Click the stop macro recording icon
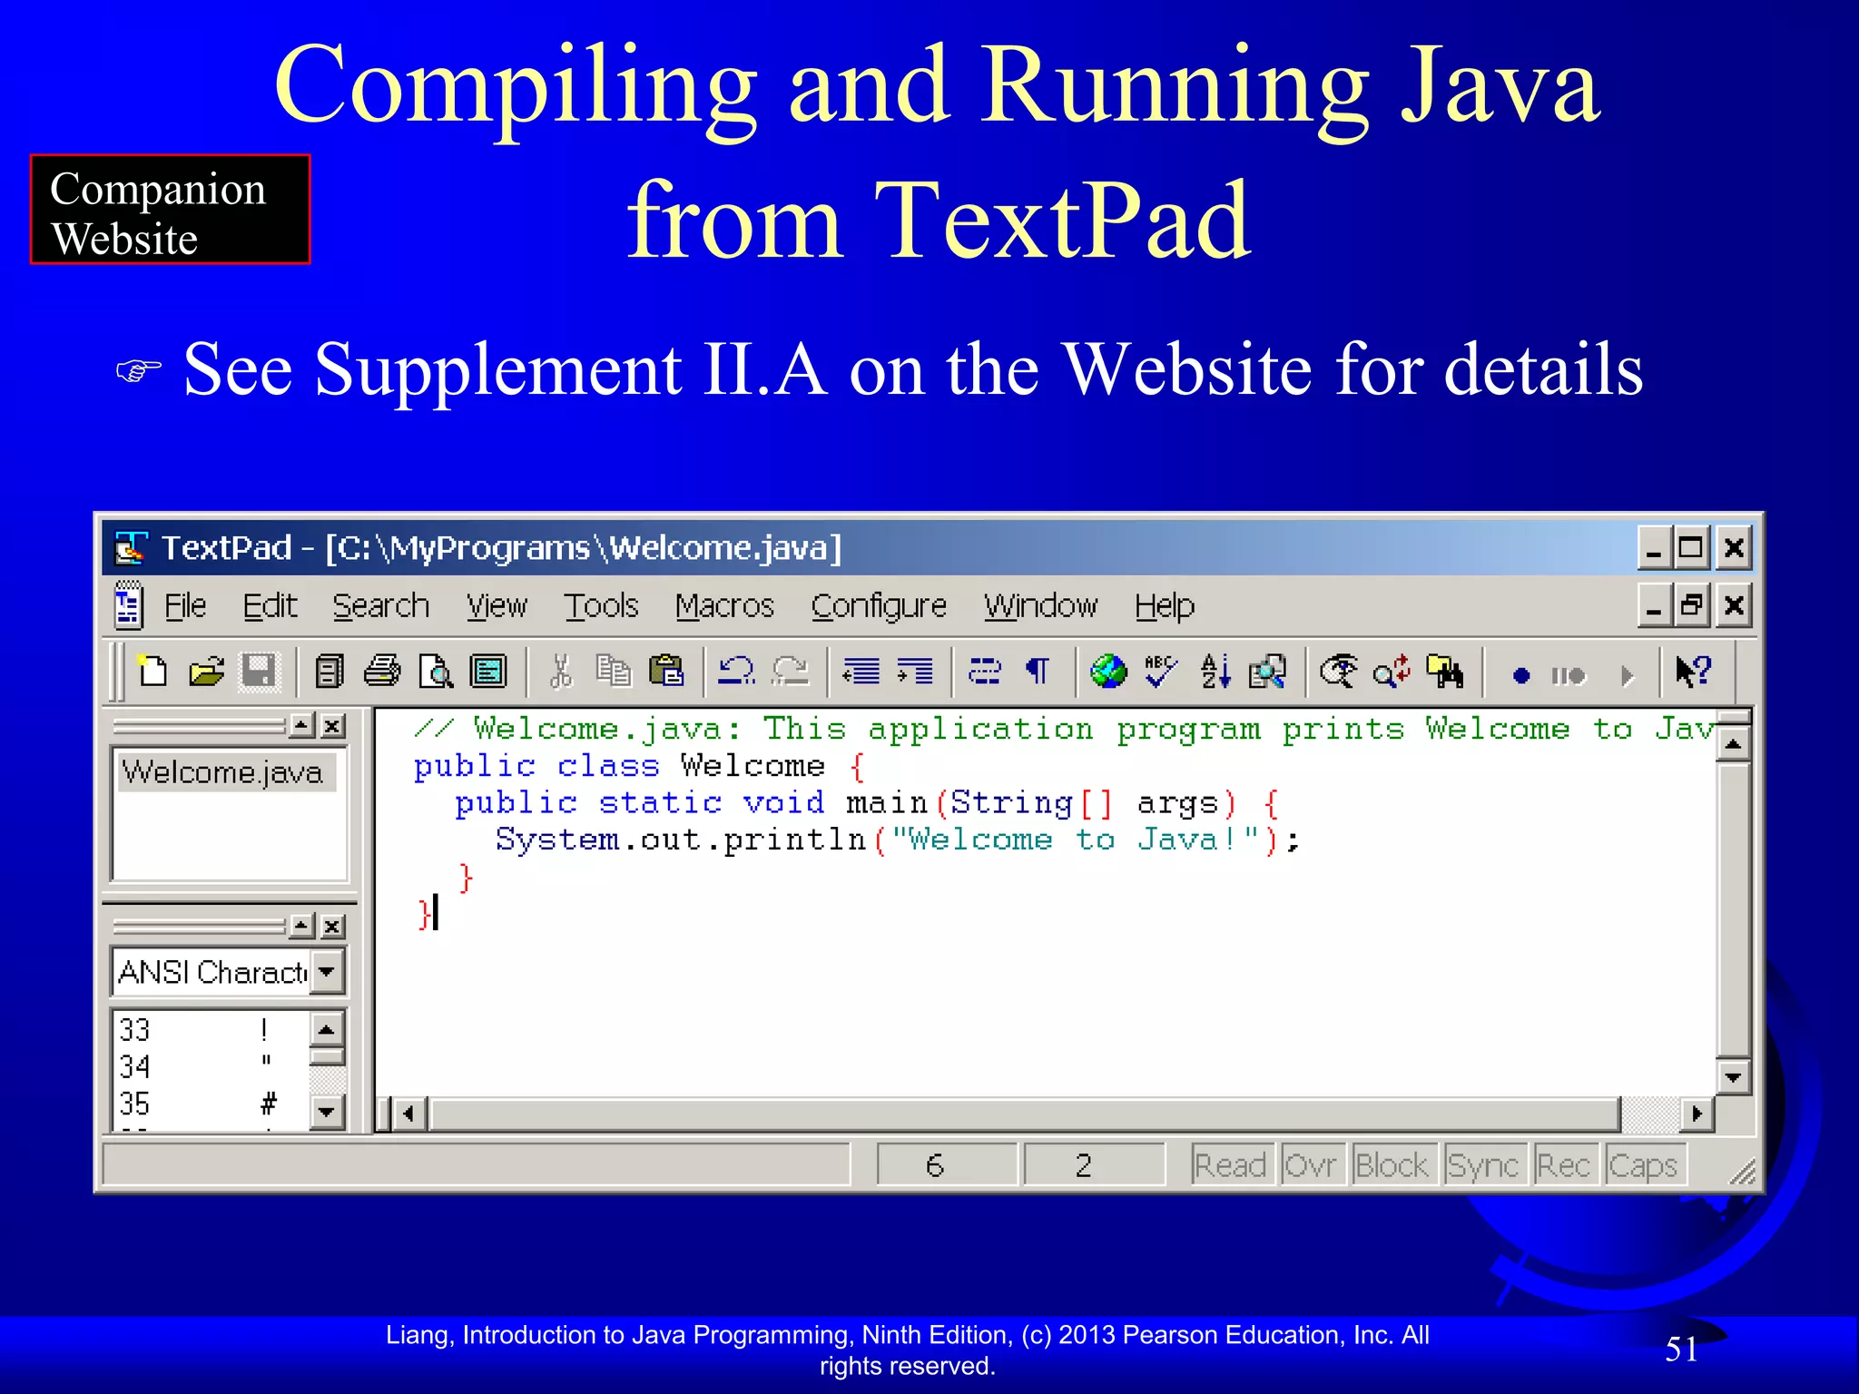The height and width of the screenshot is (1394, 1859). (1568, 675)
